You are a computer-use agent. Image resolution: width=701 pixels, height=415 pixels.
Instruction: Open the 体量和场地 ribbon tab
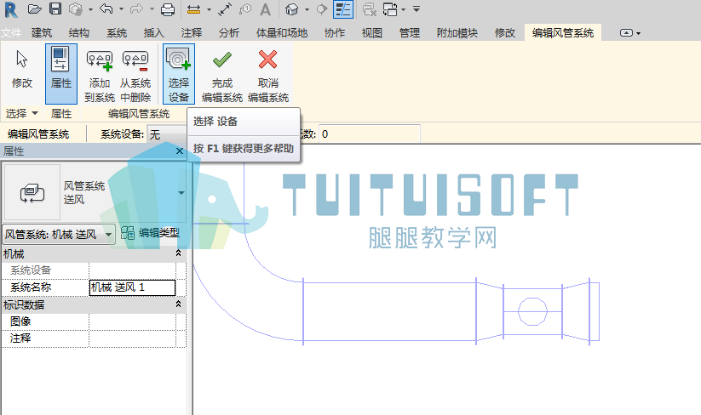282,33
